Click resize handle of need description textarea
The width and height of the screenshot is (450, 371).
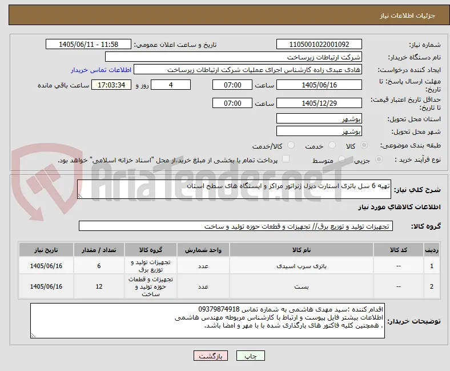(x=80, y=196)
